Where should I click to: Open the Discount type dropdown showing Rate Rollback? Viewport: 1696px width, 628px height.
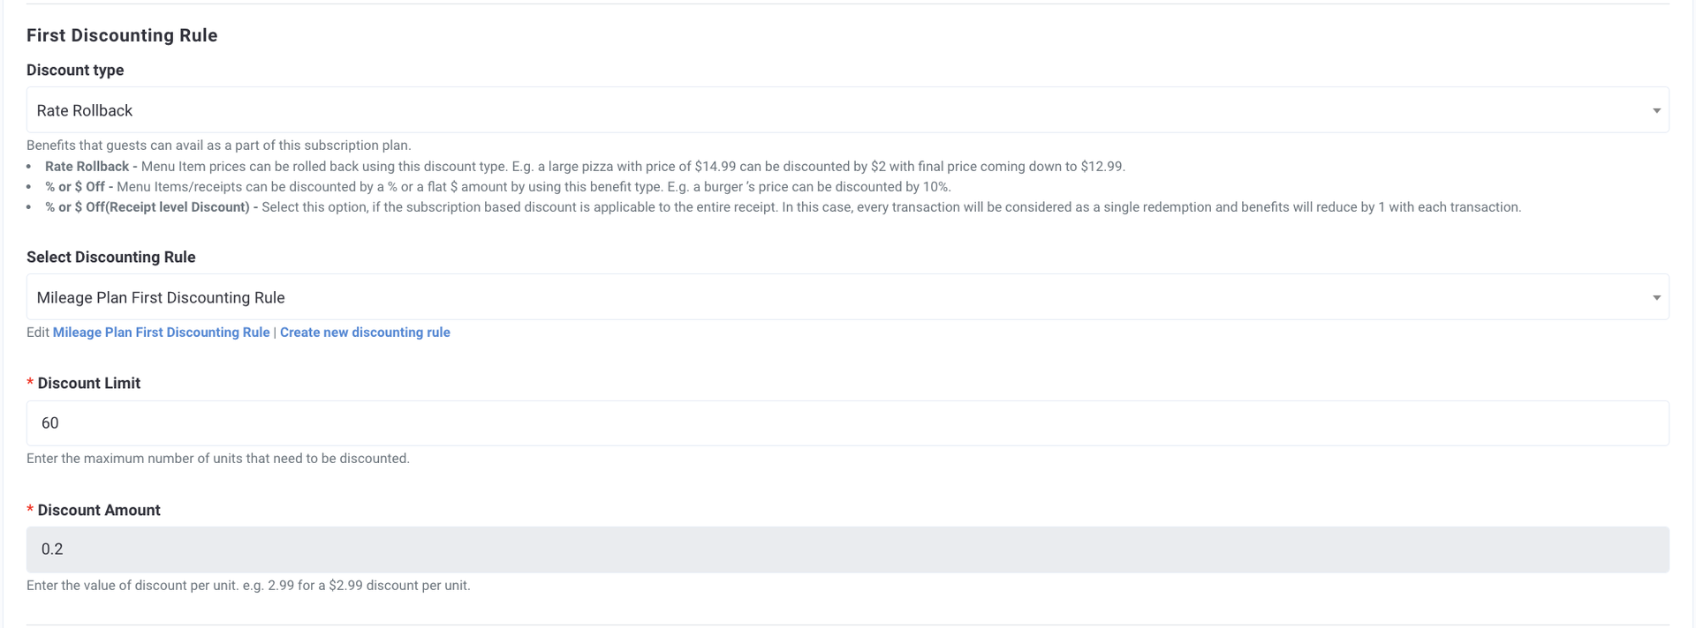pos(847,110)
